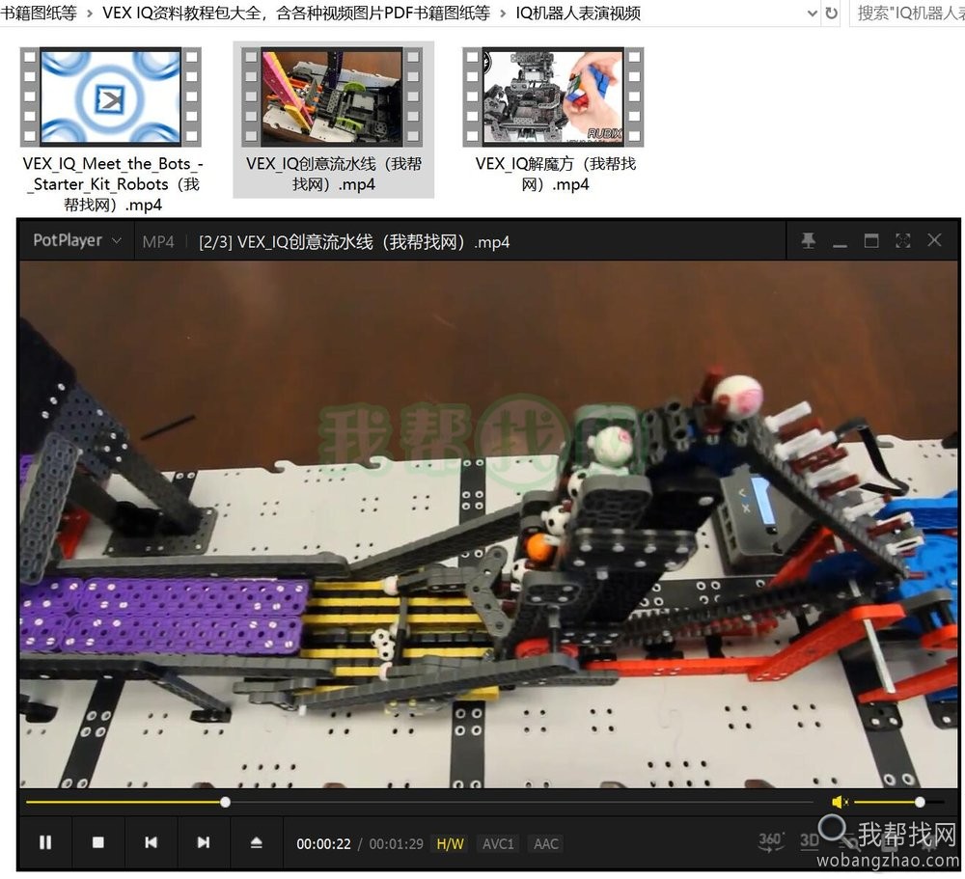Select VEX_IQ解魔方 video thumbnail
Viewport: 965px width, 879px height.
click(553, 96)
